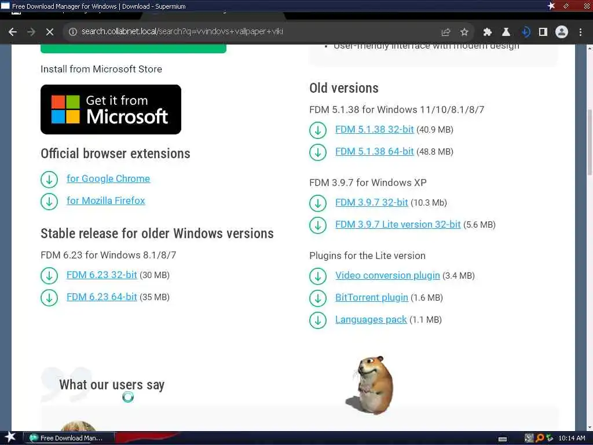
Task: Click the FDM 3.9.7 for Windows XP text
Action: pyautogui.click(x=368, y=183)
